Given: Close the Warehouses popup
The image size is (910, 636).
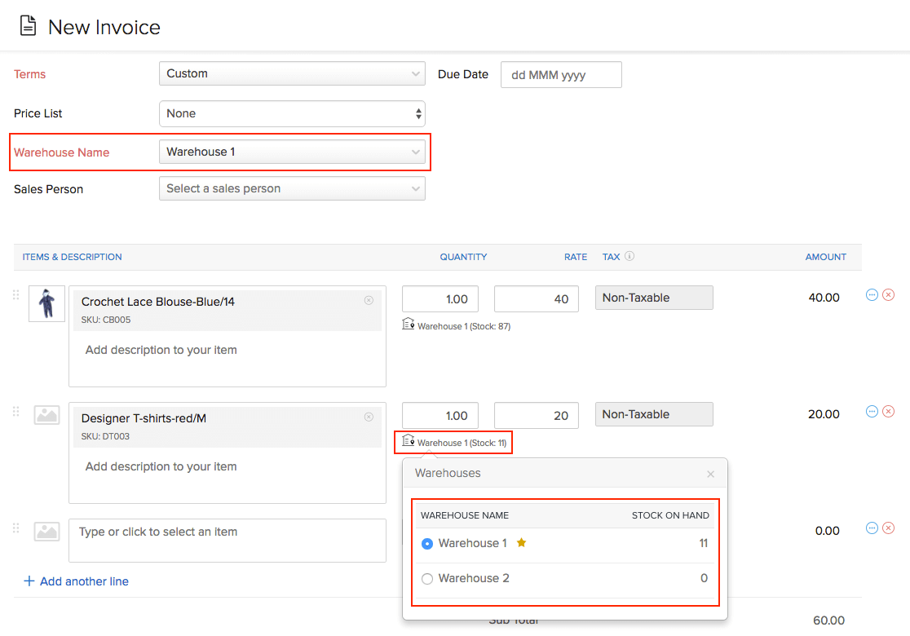Looking at the screenshot, I should pyautogui.click(x=710, y=474).
